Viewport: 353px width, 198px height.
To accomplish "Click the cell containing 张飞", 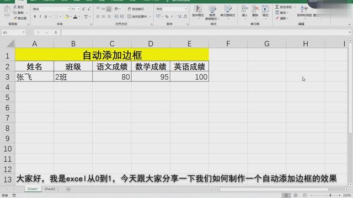I will coord(34,77).
